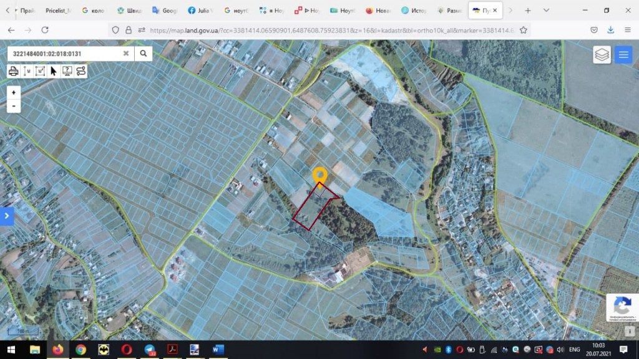Open the map layers panel

coord(602,55)
